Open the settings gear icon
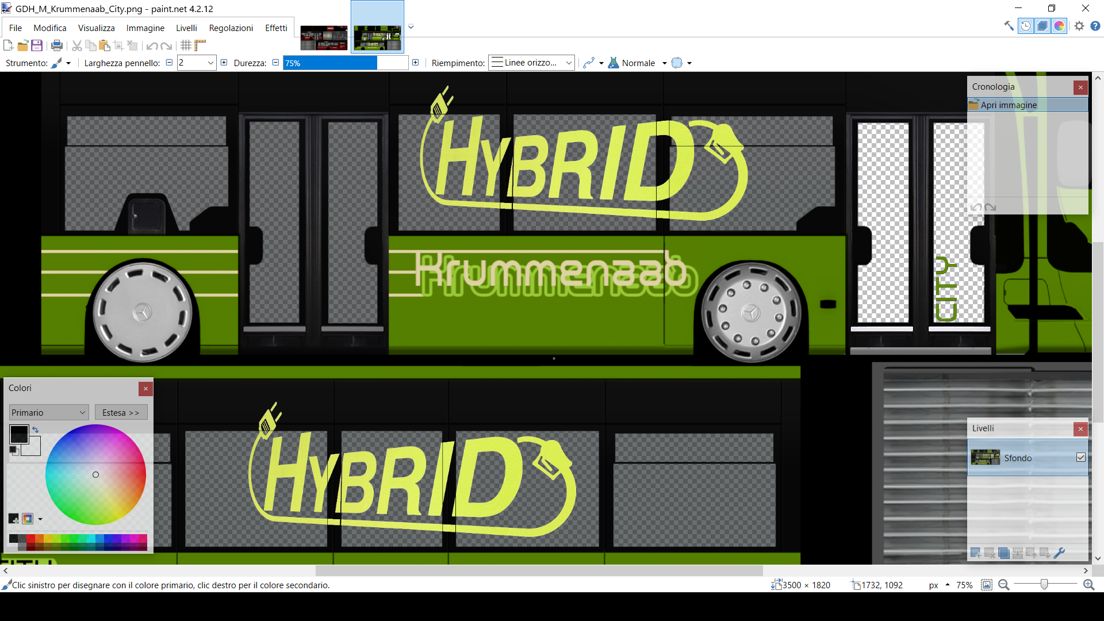 [x=1079, y=26]
